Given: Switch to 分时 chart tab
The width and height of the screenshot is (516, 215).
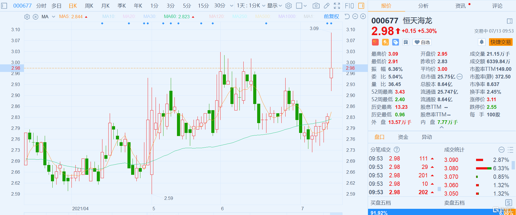Looking at the screenshot, I should pos(41,6).
